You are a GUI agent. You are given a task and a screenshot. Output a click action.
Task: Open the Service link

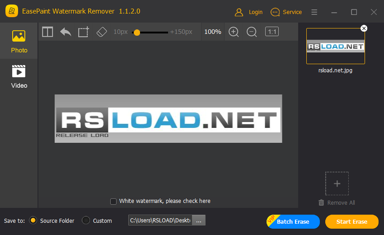point(292,12)
